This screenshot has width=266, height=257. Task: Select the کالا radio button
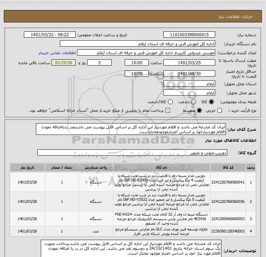click(x=211, y=102)
